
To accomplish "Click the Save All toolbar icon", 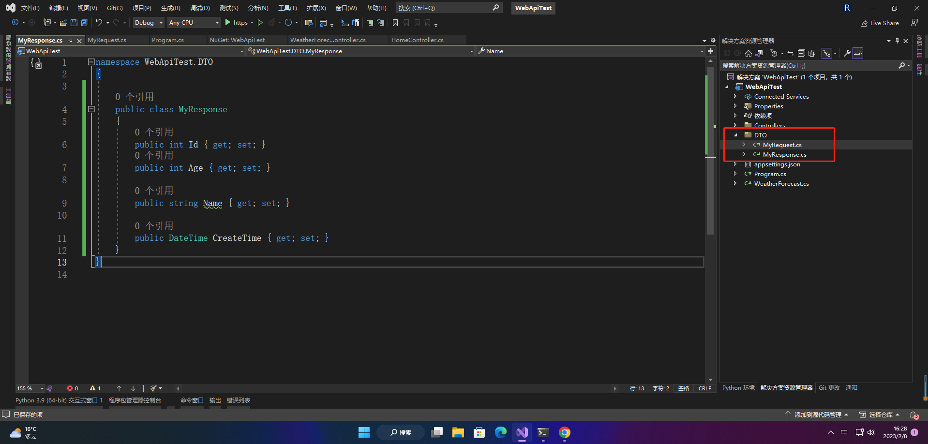I will (84, 23).
